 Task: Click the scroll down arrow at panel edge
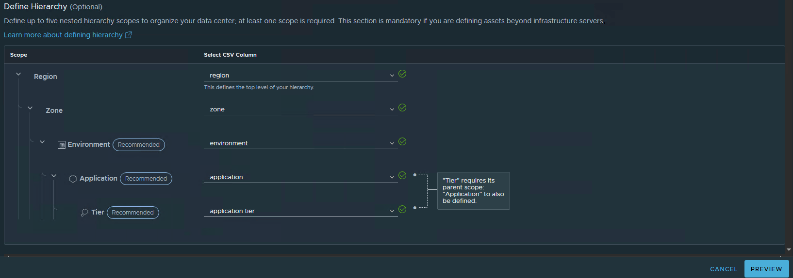[x=789, y=250]
